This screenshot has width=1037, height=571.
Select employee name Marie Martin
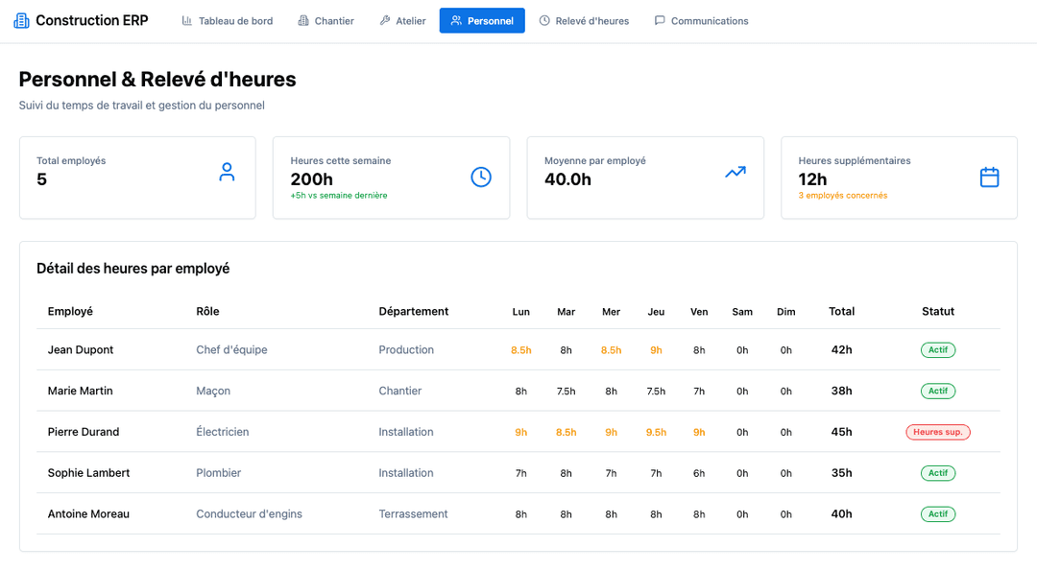(80, 391)
